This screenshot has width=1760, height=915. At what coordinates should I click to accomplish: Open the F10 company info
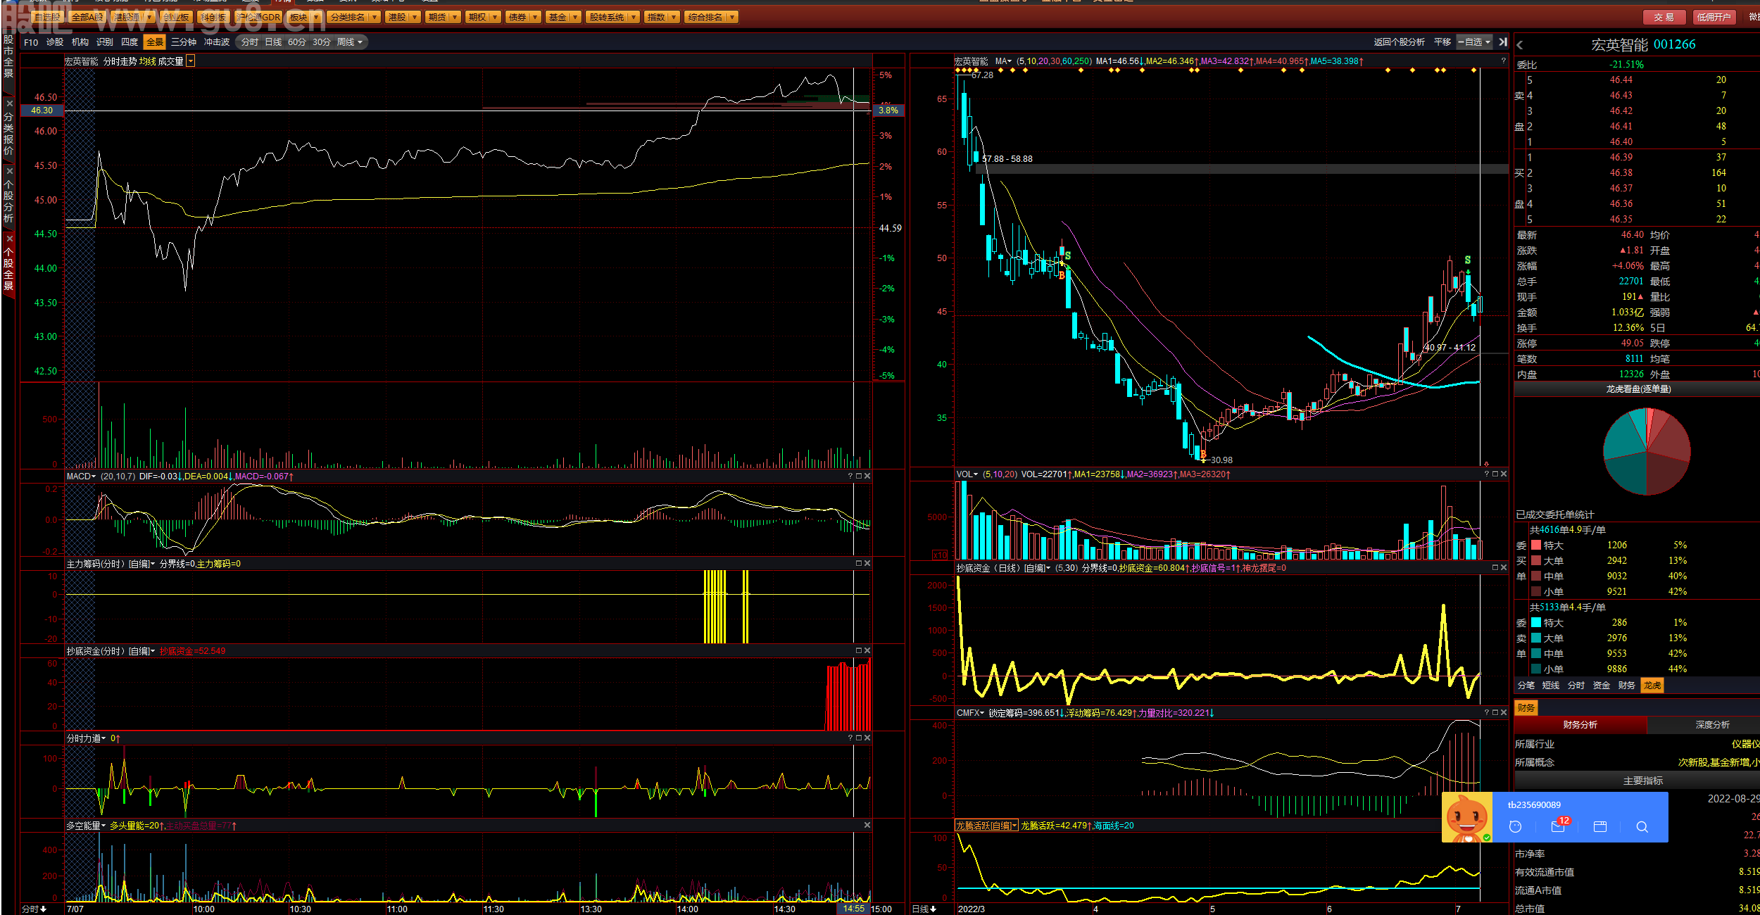31,42
